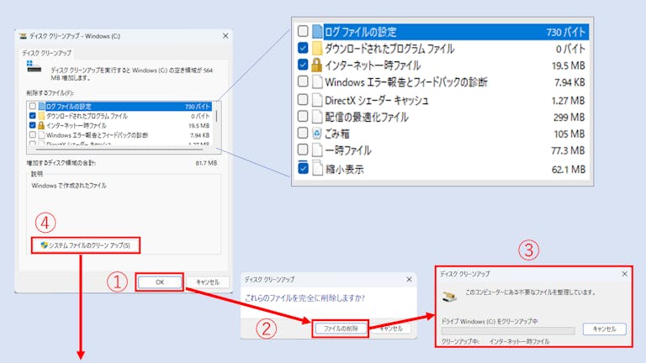Uncheck ダウンロードされたプログラム ファイル in enlarged list
The image size is (646, 363).
tap(303, 48)
